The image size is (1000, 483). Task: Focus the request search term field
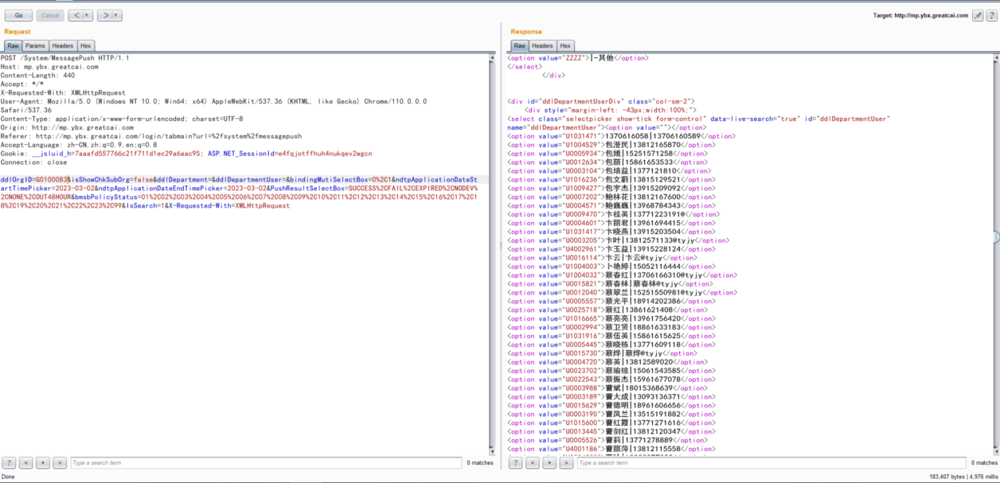pos(265,462)
